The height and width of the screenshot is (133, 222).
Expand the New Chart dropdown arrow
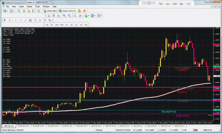pyautogui.click(x=7, y=11)
